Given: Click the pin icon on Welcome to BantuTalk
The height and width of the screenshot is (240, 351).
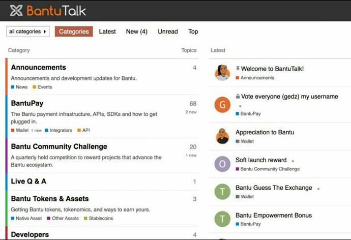Looking at the screenshot, I should [238, 69].
